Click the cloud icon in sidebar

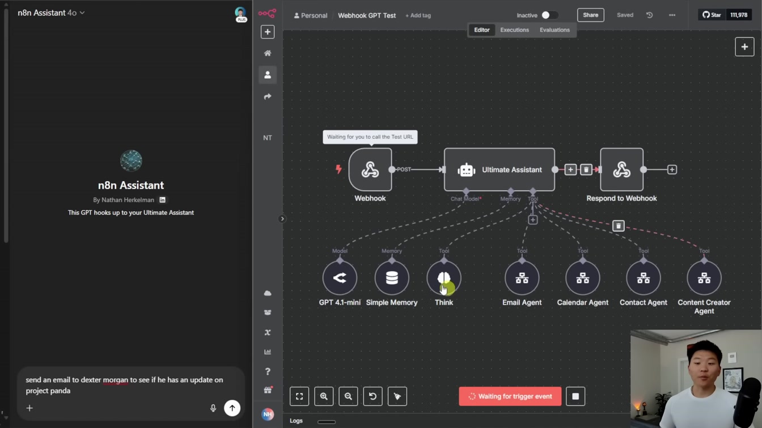tap(268, 293)
